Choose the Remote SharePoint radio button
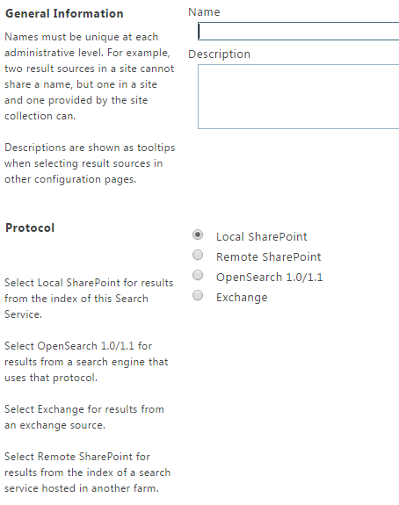The height and width of the screenshot is (505, 399). tap(198, 255)
